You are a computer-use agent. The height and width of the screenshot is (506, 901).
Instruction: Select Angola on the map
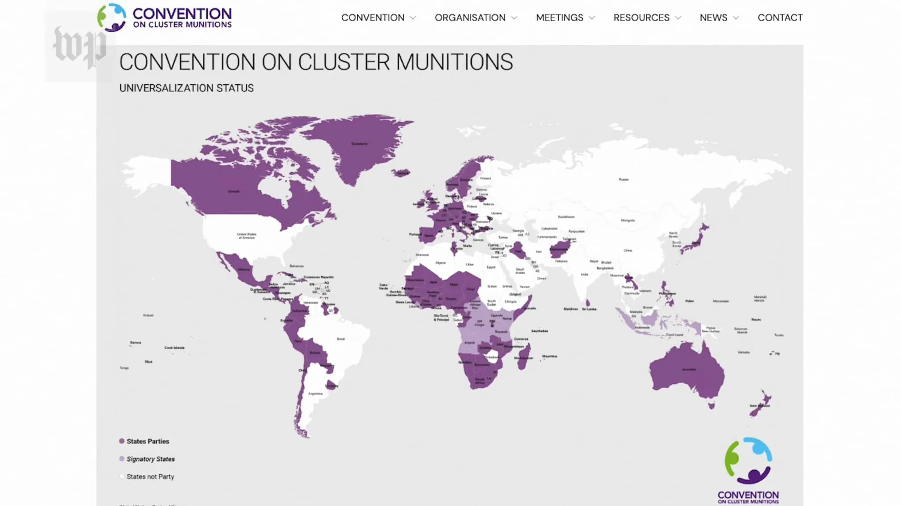[x=469, y=343]
